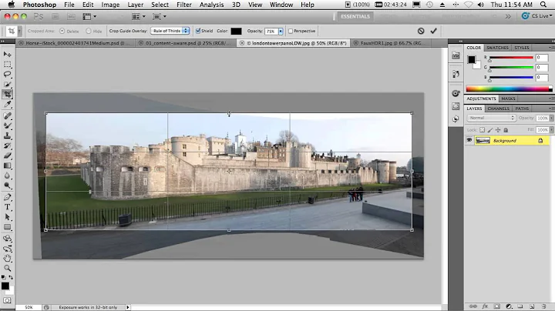Click the shield Color swatch
The height and width of the screenshot is (311, 555).
[236, 31]
